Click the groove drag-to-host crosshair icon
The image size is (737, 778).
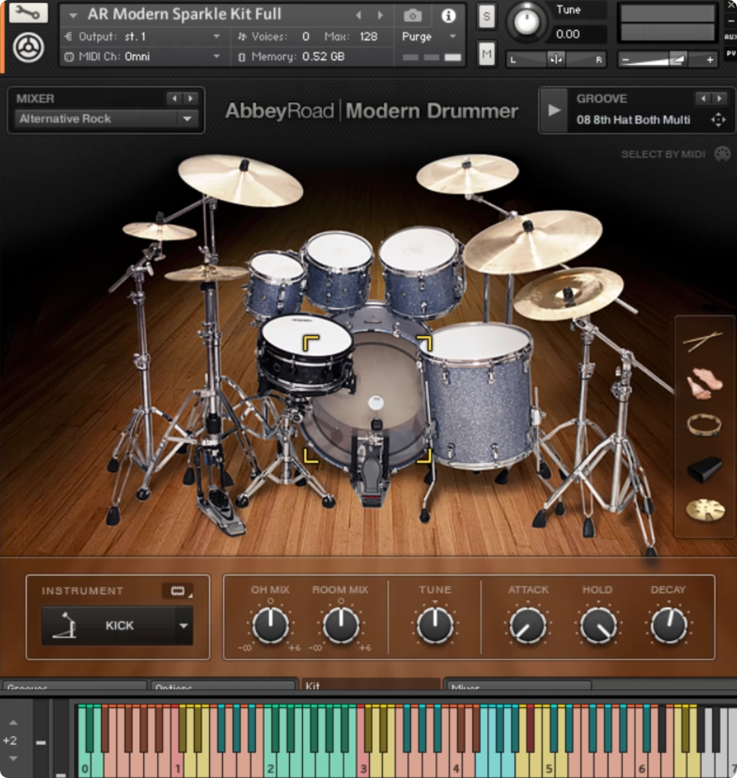tap(718, 119)
